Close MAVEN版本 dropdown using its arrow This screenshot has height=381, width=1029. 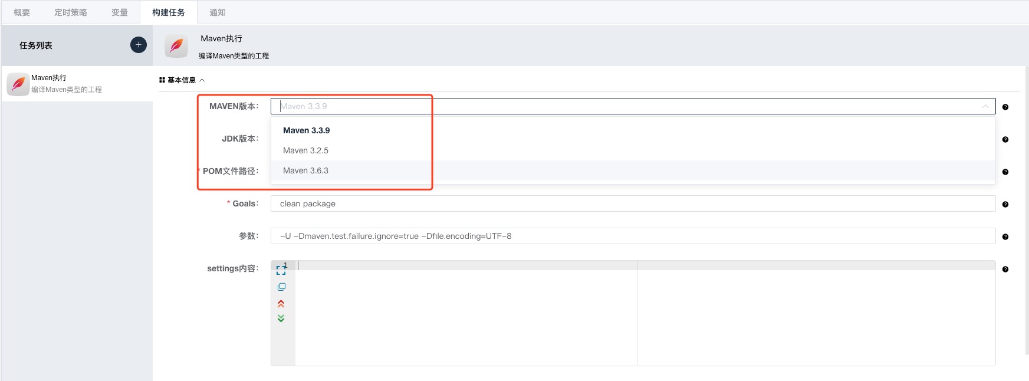point(985,106)
